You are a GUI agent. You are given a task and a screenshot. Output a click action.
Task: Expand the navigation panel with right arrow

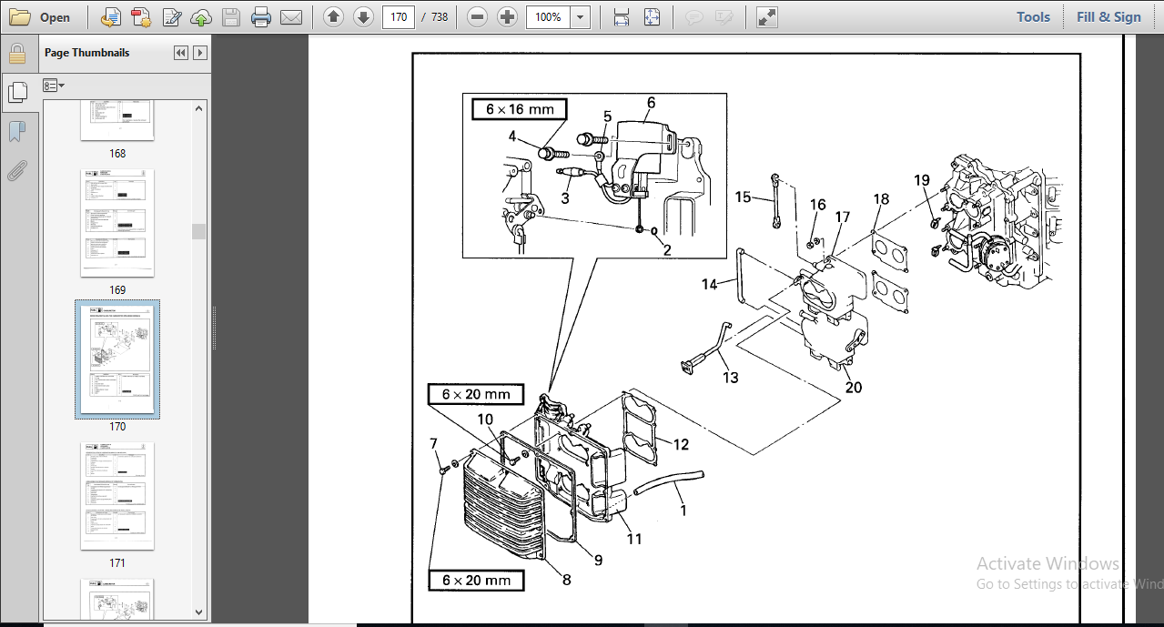click(x=200, y=53)
